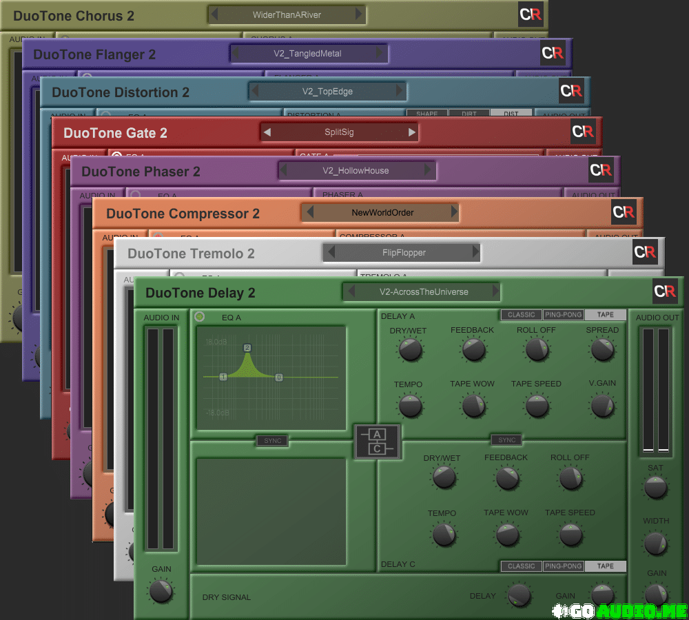Click the WIDTH knob under AUDIO OUT
The image size is (689, 620).
pos(656,543)
